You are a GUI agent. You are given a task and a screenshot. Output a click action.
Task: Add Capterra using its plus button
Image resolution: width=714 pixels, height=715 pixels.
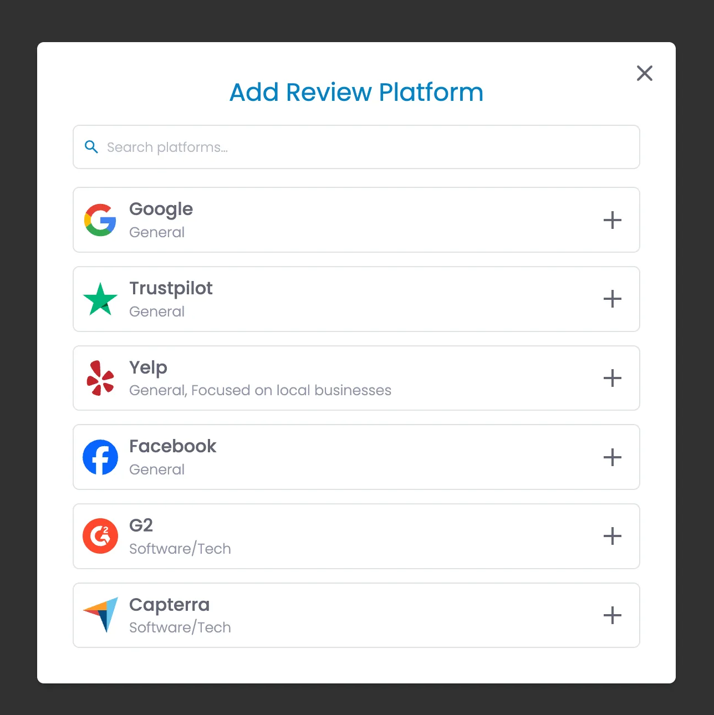(613, 615)
